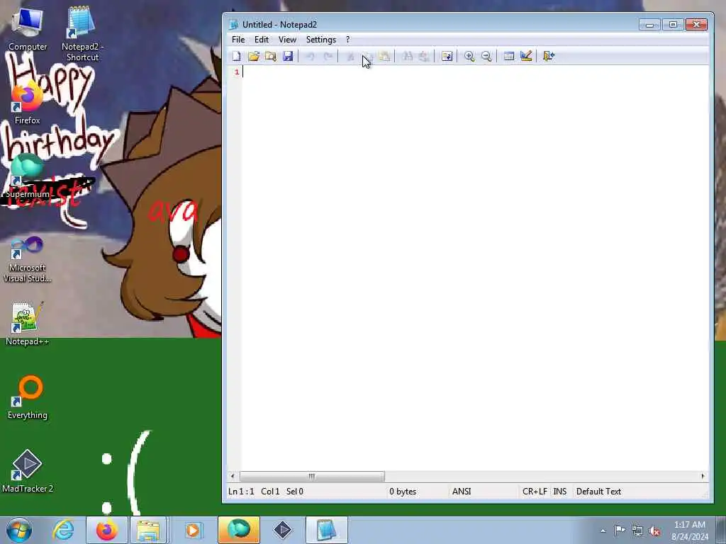The width and height of the screenshot is (726, 544).
Task: Click the Firefox taskbar button
Action: click(106, 530)
